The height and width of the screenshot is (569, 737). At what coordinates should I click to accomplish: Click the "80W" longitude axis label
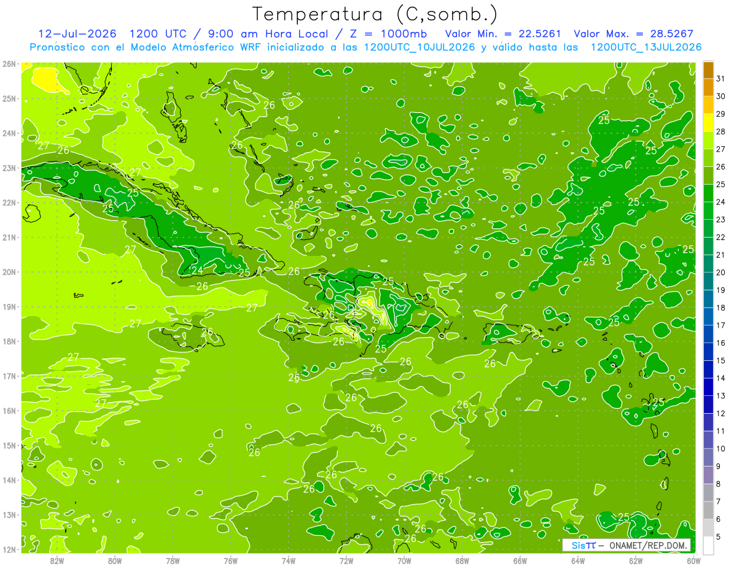pos(115,560)
